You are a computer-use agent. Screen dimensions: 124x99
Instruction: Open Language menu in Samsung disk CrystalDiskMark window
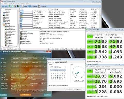pos(108,32)
